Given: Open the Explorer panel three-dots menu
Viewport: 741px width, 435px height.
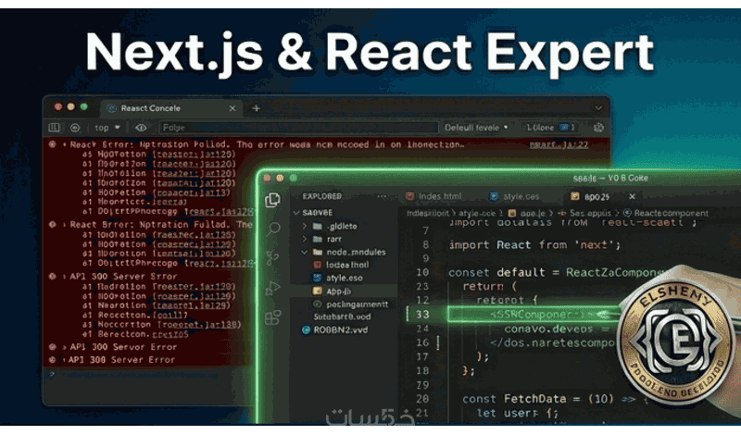Looking at the screenshot, I should (382, 196).
